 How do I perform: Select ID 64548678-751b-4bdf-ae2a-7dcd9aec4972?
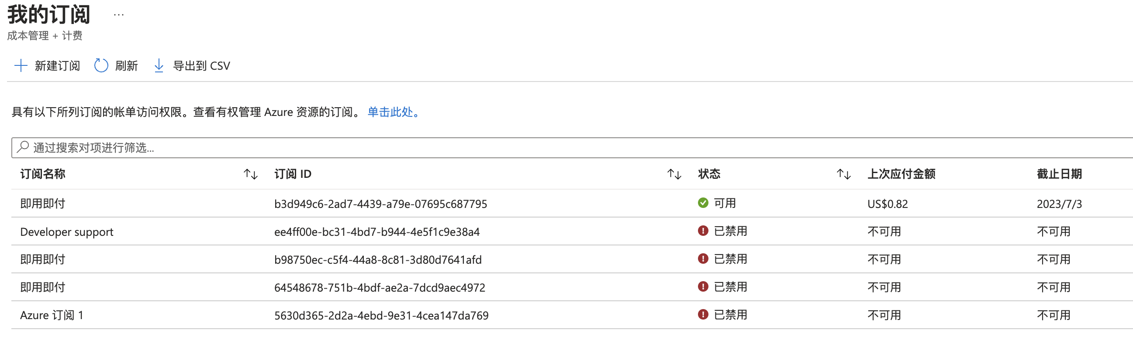[380, 288]
